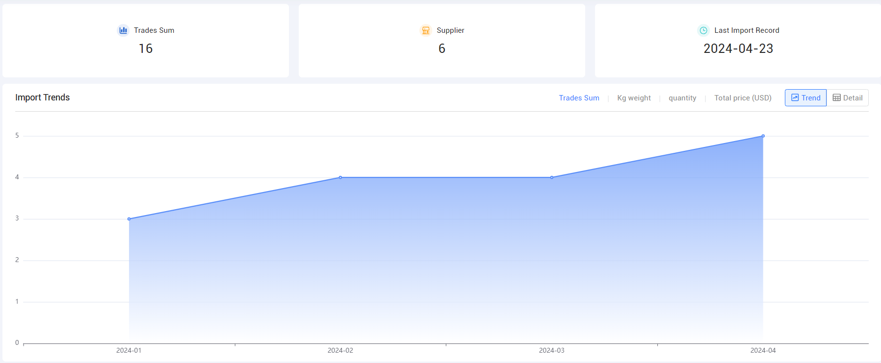
Task: Click the Last Import Record label
Action: click(x=747, y=30)
